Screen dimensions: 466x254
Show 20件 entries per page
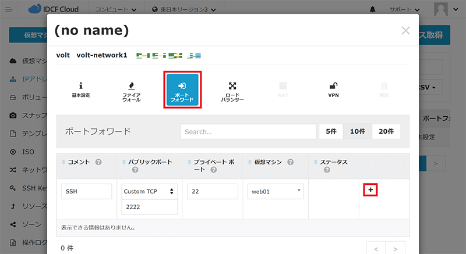(x=386, y=131)
